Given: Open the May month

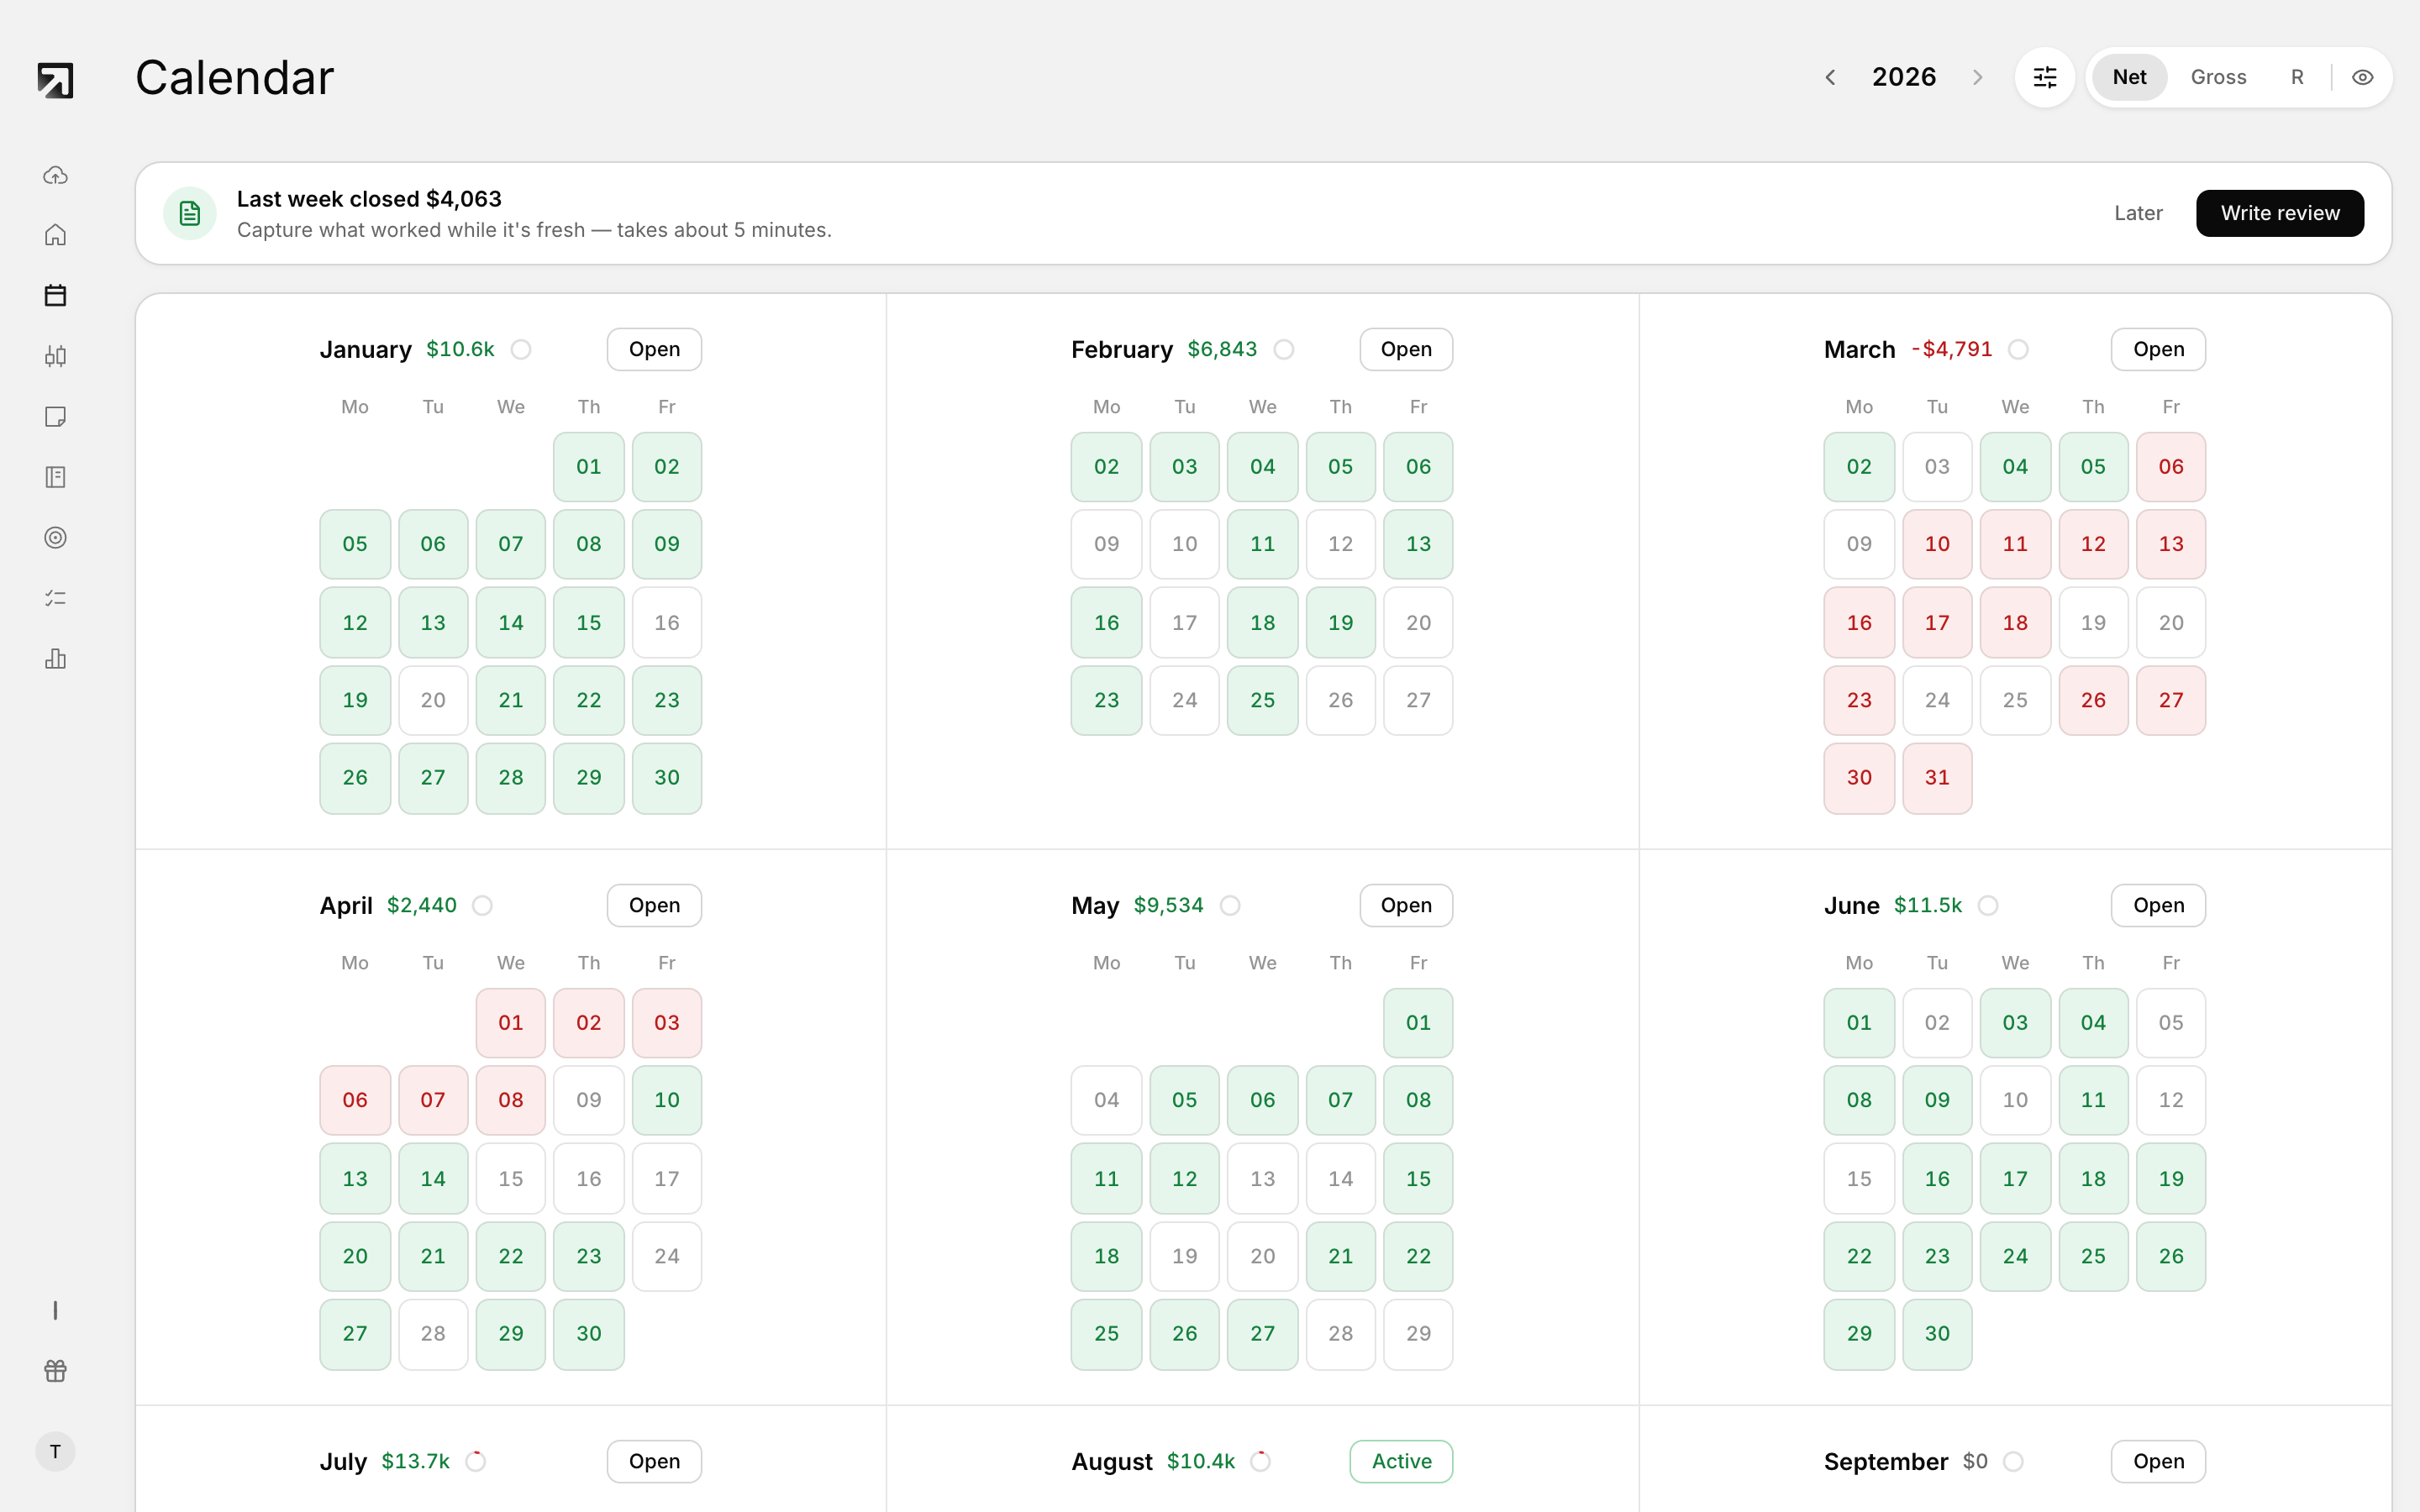Looking at the screenshot, I should coord(1406,905).
